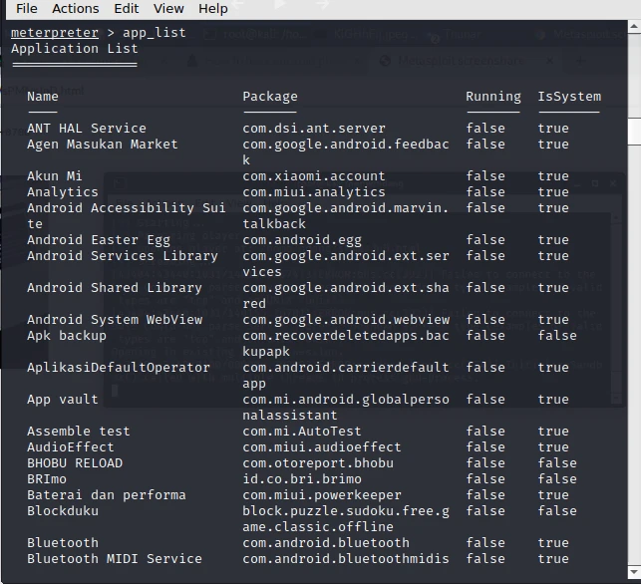Select com.dsi.ant.server package text
This screenshot has width=641, height=584.
coord(314,129)
